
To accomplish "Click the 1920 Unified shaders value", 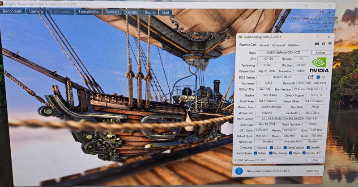I will [270, 95].
